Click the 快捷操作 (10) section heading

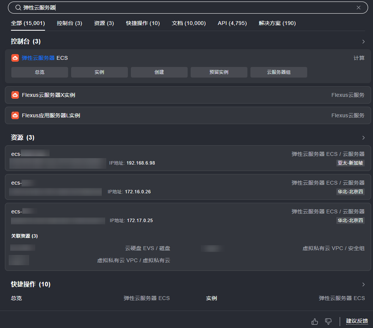(31, 284)
